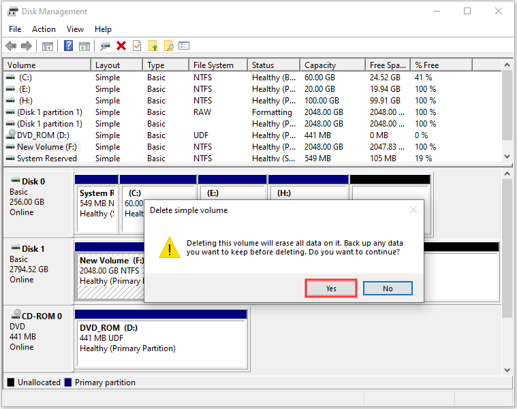
Task: Sort by the Status column header
Action: click(274, 65)
